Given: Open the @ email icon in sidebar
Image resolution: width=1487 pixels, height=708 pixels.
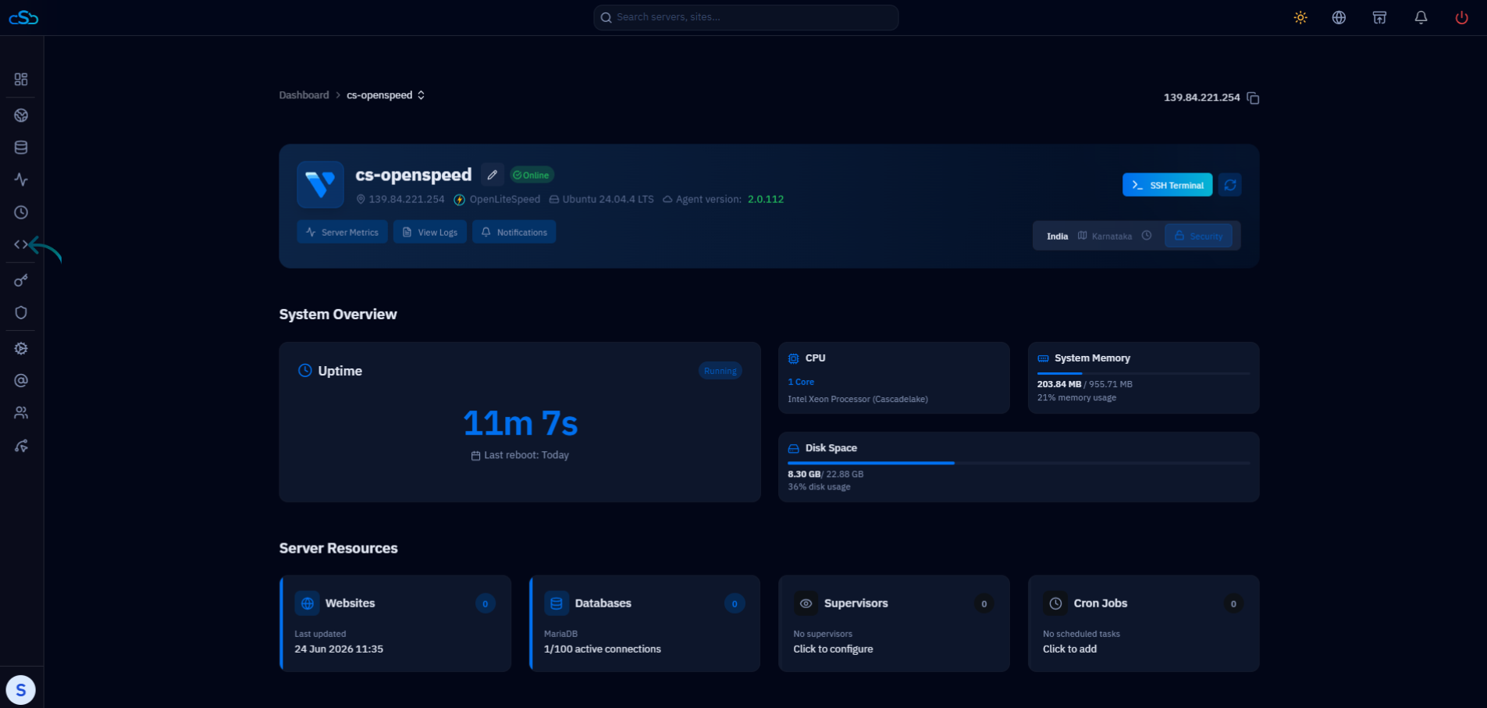Looking at the screenshot, I should point(21,380).
